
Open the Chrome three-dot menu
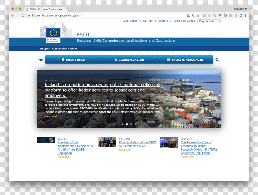tap(245, 15)
